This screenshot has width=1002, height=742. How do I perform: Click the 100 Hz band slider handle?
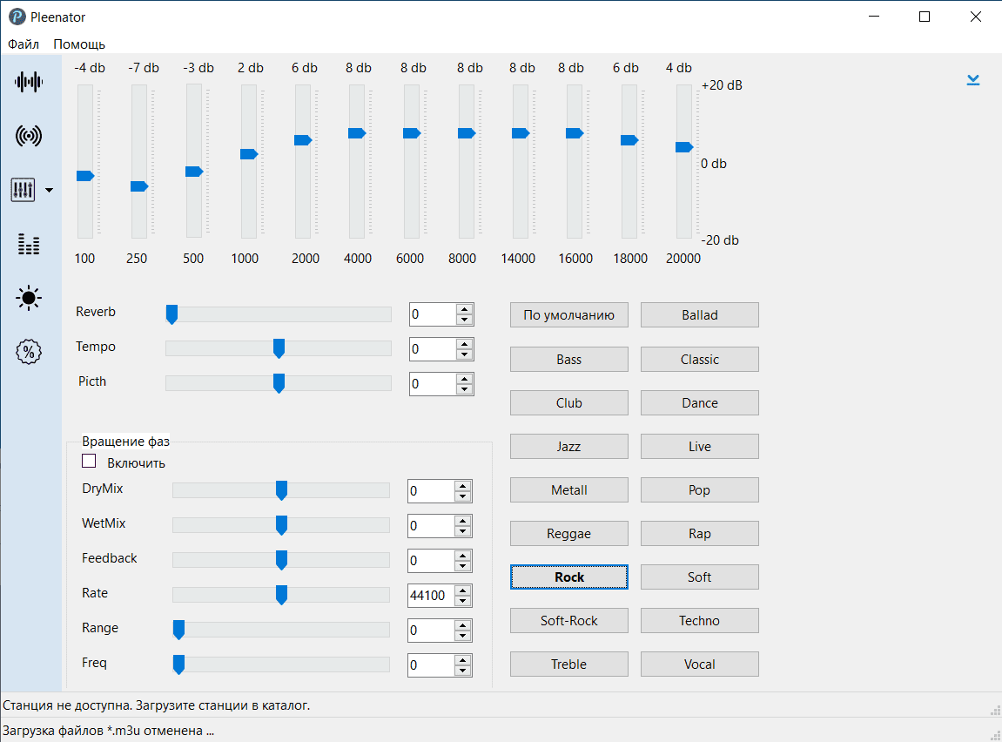[x=85, y=176]
